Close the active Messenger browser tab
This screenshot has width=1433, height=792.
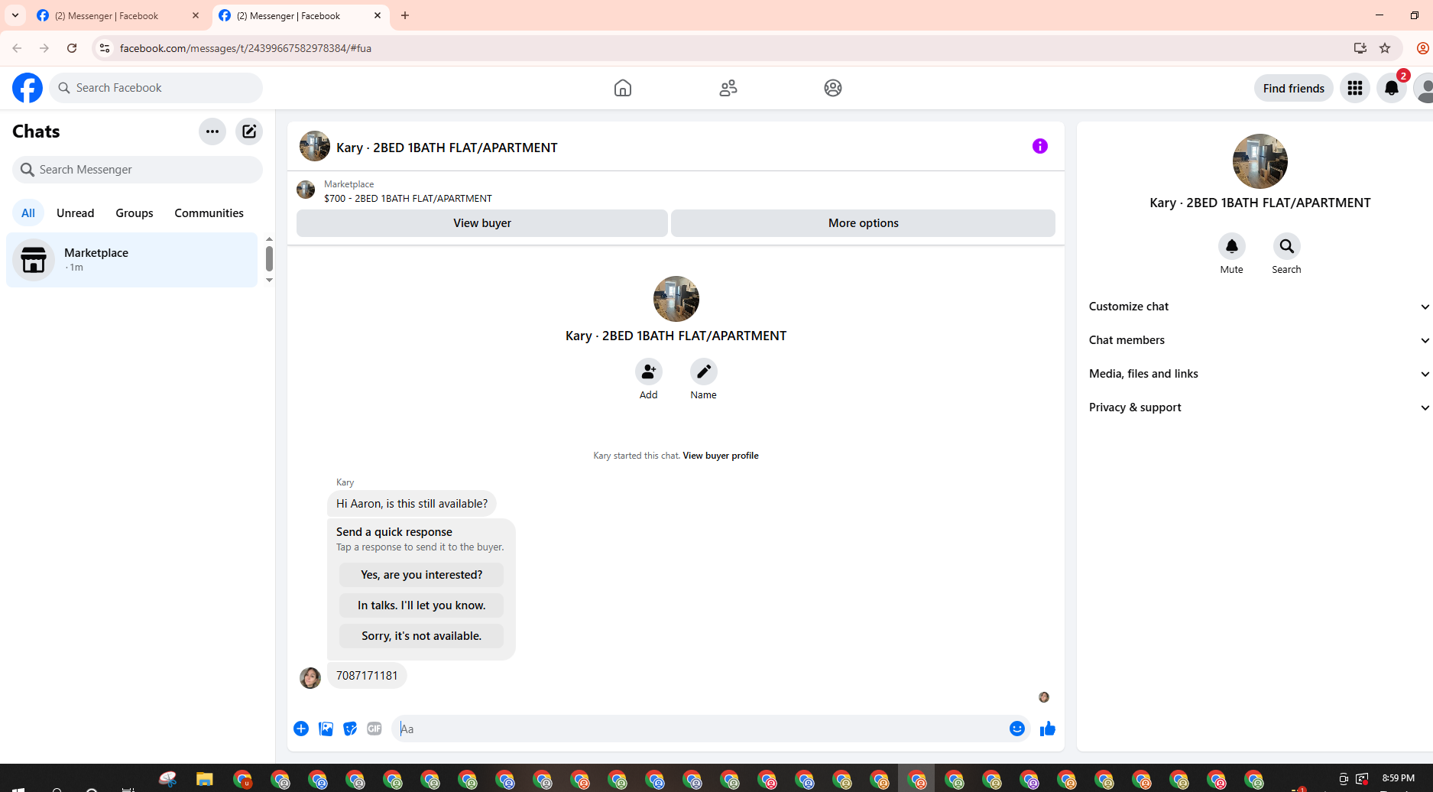click(378, 15)
